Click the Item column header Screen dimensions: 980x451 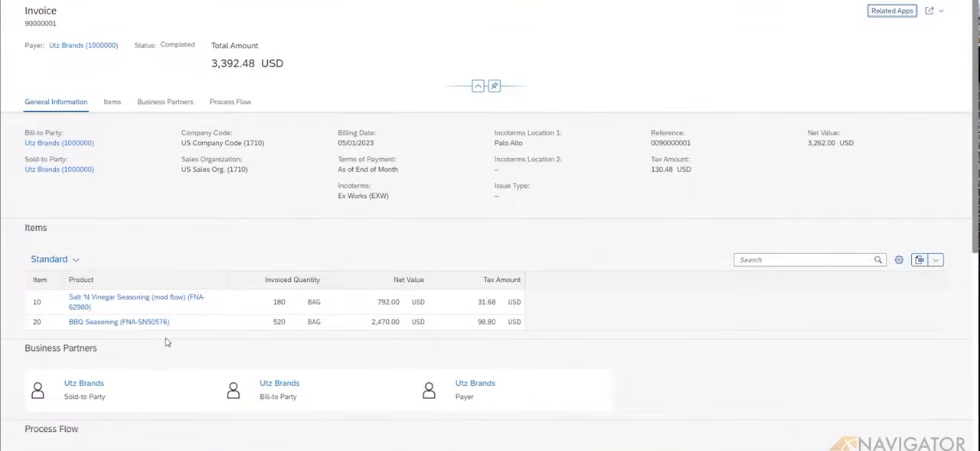40,280
